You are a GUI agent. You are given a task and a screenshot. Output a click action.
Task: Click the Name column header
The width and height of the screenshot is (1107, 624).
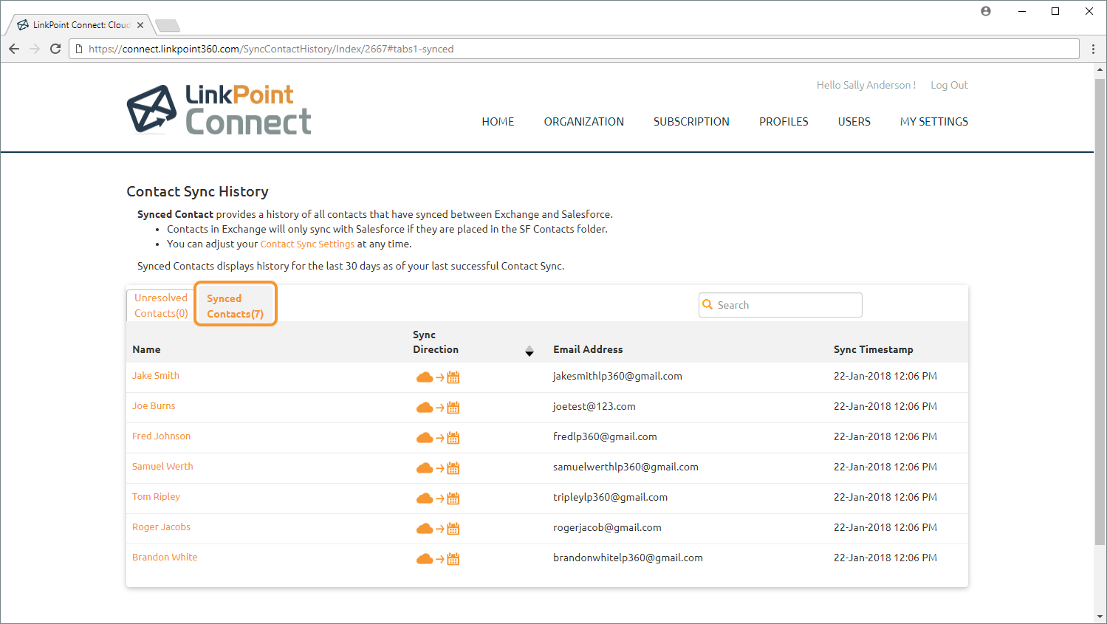coord(146,349)
